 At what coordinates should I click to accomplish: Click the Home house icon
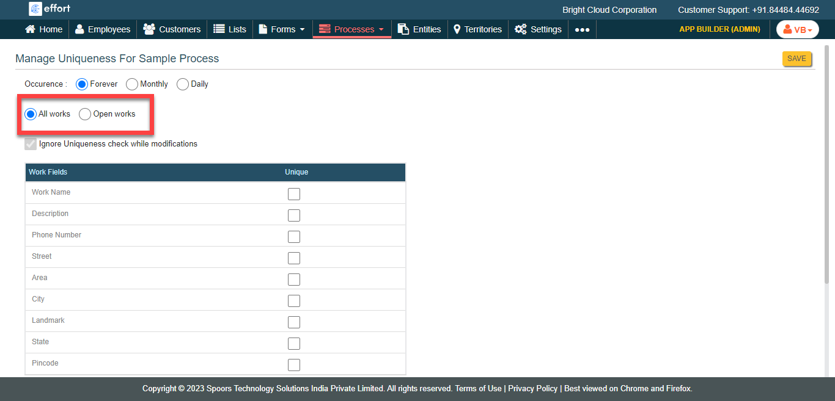coord(30,29)
